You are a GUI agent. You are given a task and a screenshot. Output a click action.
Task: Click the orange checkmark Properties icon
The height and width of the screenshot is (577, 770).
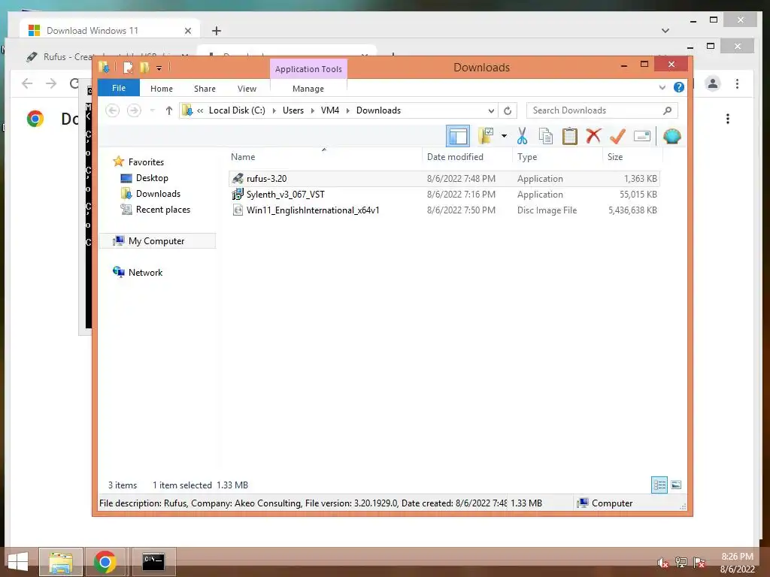pos(617,136)
